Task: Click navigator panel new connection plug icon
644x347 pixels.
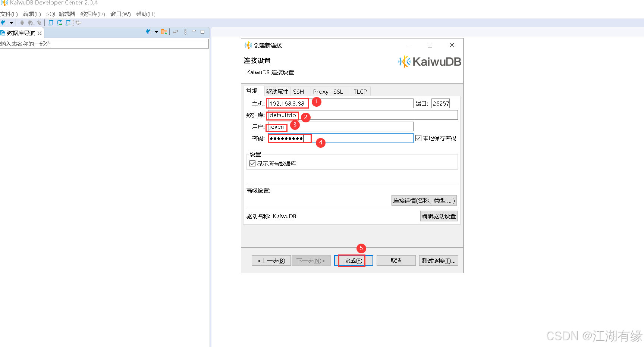Action: pyautogui.click(x=148, y=32)
